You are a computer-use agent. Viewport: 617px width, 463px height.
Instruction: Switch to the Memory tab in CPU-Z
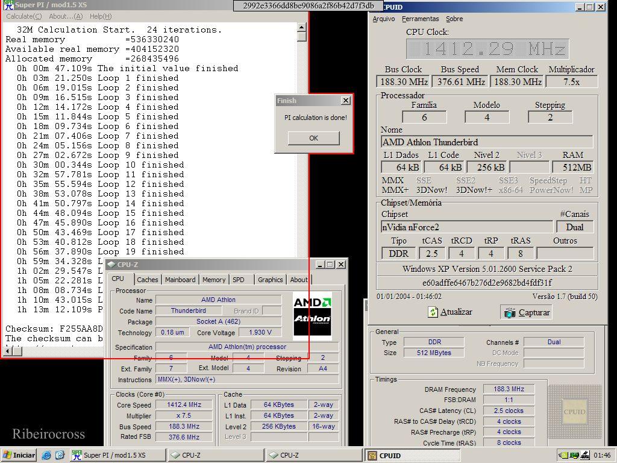pyautogui.click(x=214, y=280)
